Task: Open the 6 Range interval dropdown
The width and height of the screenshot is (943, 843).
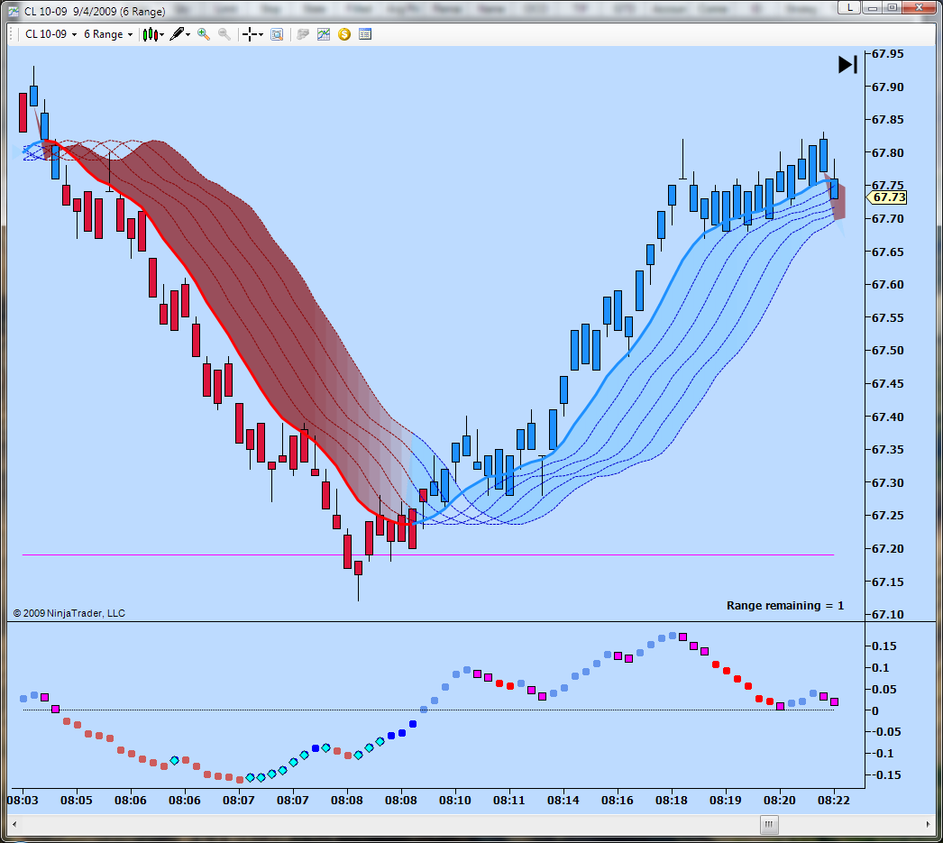Action: [x=107, y=34]
